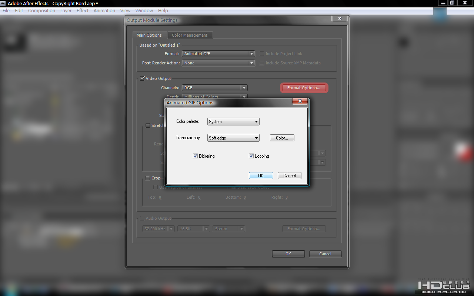Open the Edit menu
The height and width of the screenshot is (296, 474).
tap(19, 10)
